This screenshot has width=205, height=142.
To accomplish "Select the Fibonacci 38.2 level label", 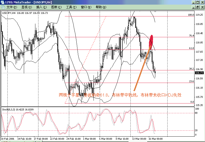I will click(191, 69).
